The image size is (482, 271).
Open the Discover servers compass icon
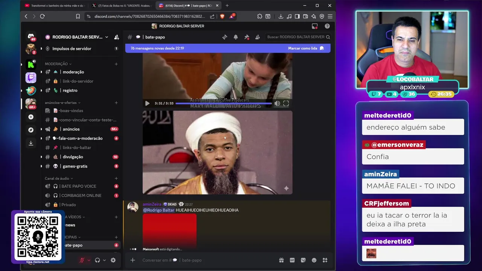(31, 130)
